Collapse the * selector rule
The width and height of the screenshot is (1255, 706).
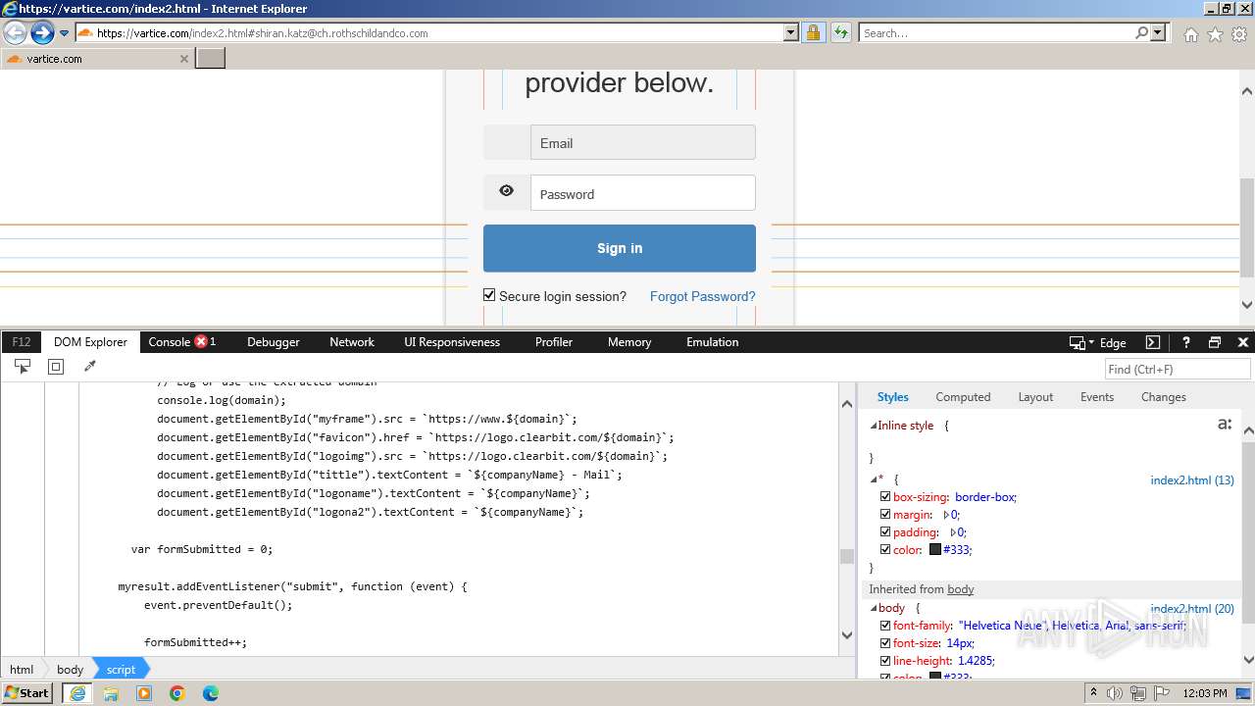click(874, 479)
